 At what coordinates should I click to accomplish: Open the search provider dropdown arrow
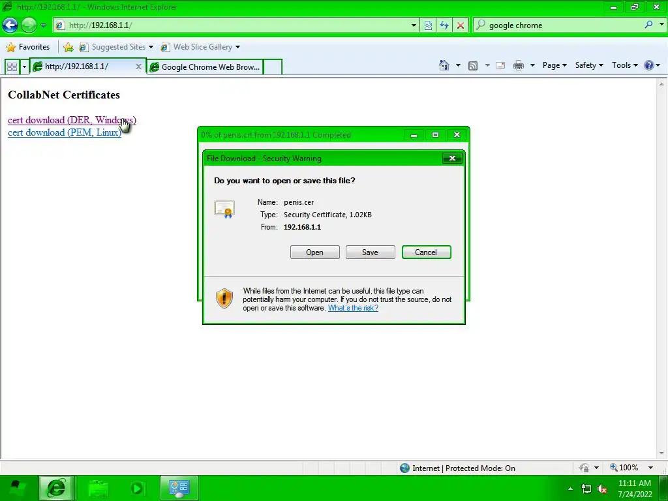pyautogui.click(x=661, y=25)
